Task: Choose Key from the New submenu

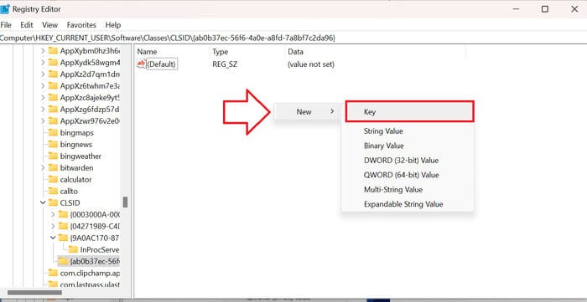Action: (409, 111)
